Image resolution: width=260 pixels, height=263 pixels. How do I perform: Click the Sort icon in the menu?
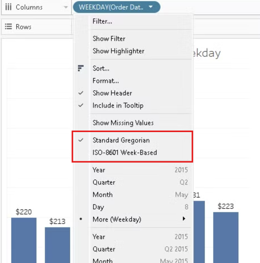(81, 68)
